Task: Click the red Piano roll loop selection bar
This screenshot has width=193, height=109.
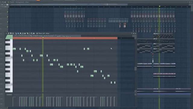Action: pos(65,38)
